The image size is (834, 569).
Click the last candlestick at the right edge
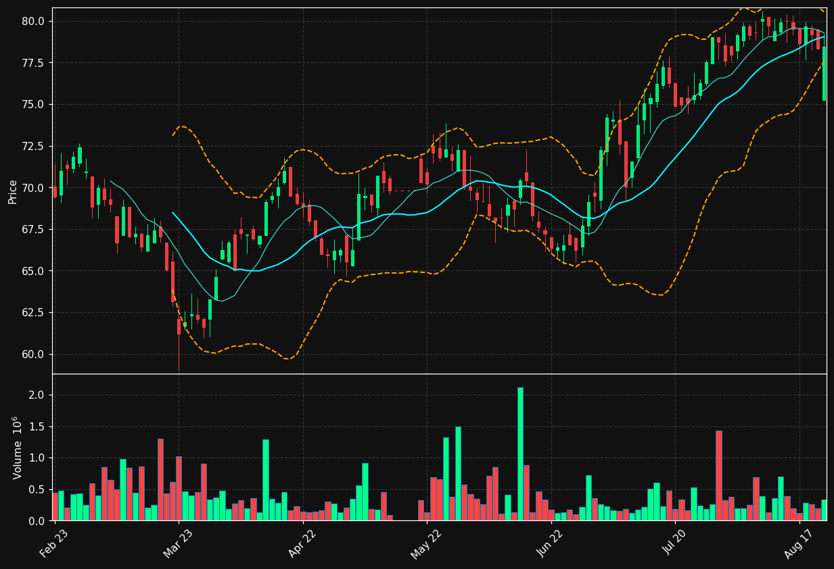tap(824, 74)
